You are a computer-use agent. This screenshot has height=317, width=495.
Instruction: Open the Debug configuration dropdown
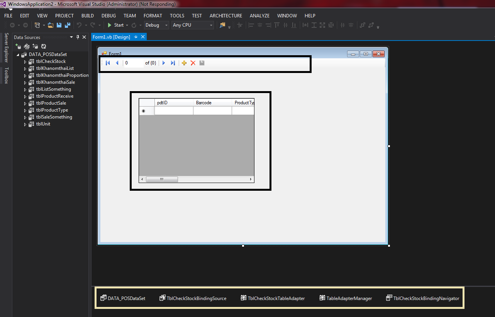point(156,25)
